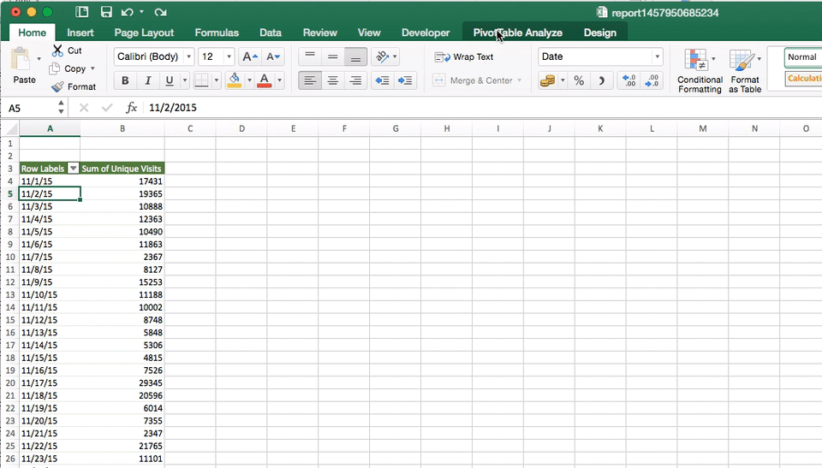Screen dimensions: 822x468
Task: Increase font size with the larger A icon
Action: (x=249, y=57)
